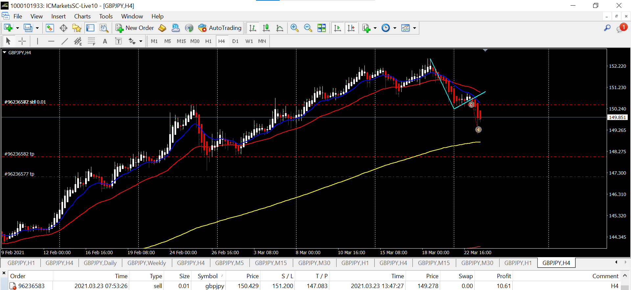Open the New Chart dropdown arrow
631x290 pixels.
point(17,28)
